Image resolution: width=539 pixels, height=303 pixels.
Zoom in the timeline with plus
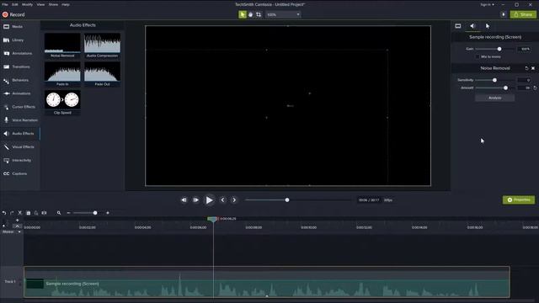[x=108, y=213]
